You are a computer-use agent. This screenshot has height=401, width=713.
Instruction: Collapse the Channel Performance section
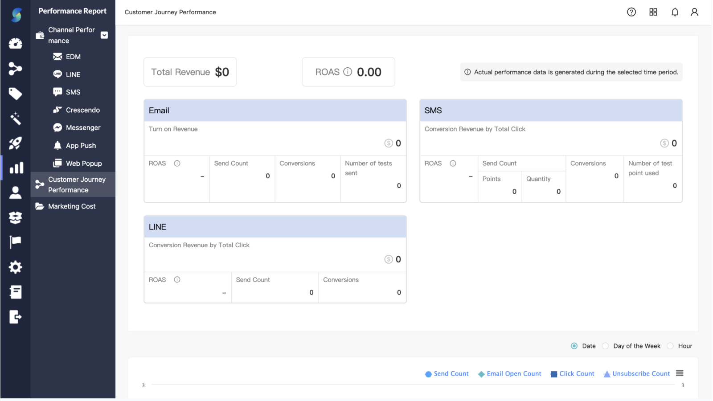(104, 35)
